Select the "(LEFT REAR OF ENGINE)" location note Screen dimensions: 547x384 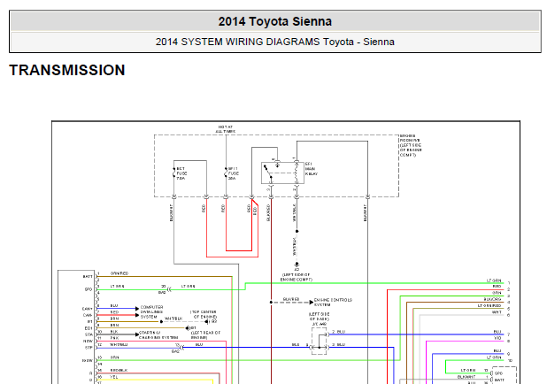tap(205, 335)
